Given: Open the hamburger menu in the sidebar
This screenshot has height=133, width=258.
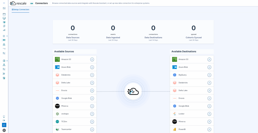Looking at the screenshot, I should coord(4,3).
